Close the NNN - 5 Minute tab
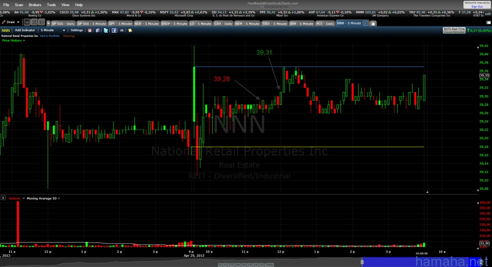This screenshot has height=267, width=492. [x=365, y=23]
